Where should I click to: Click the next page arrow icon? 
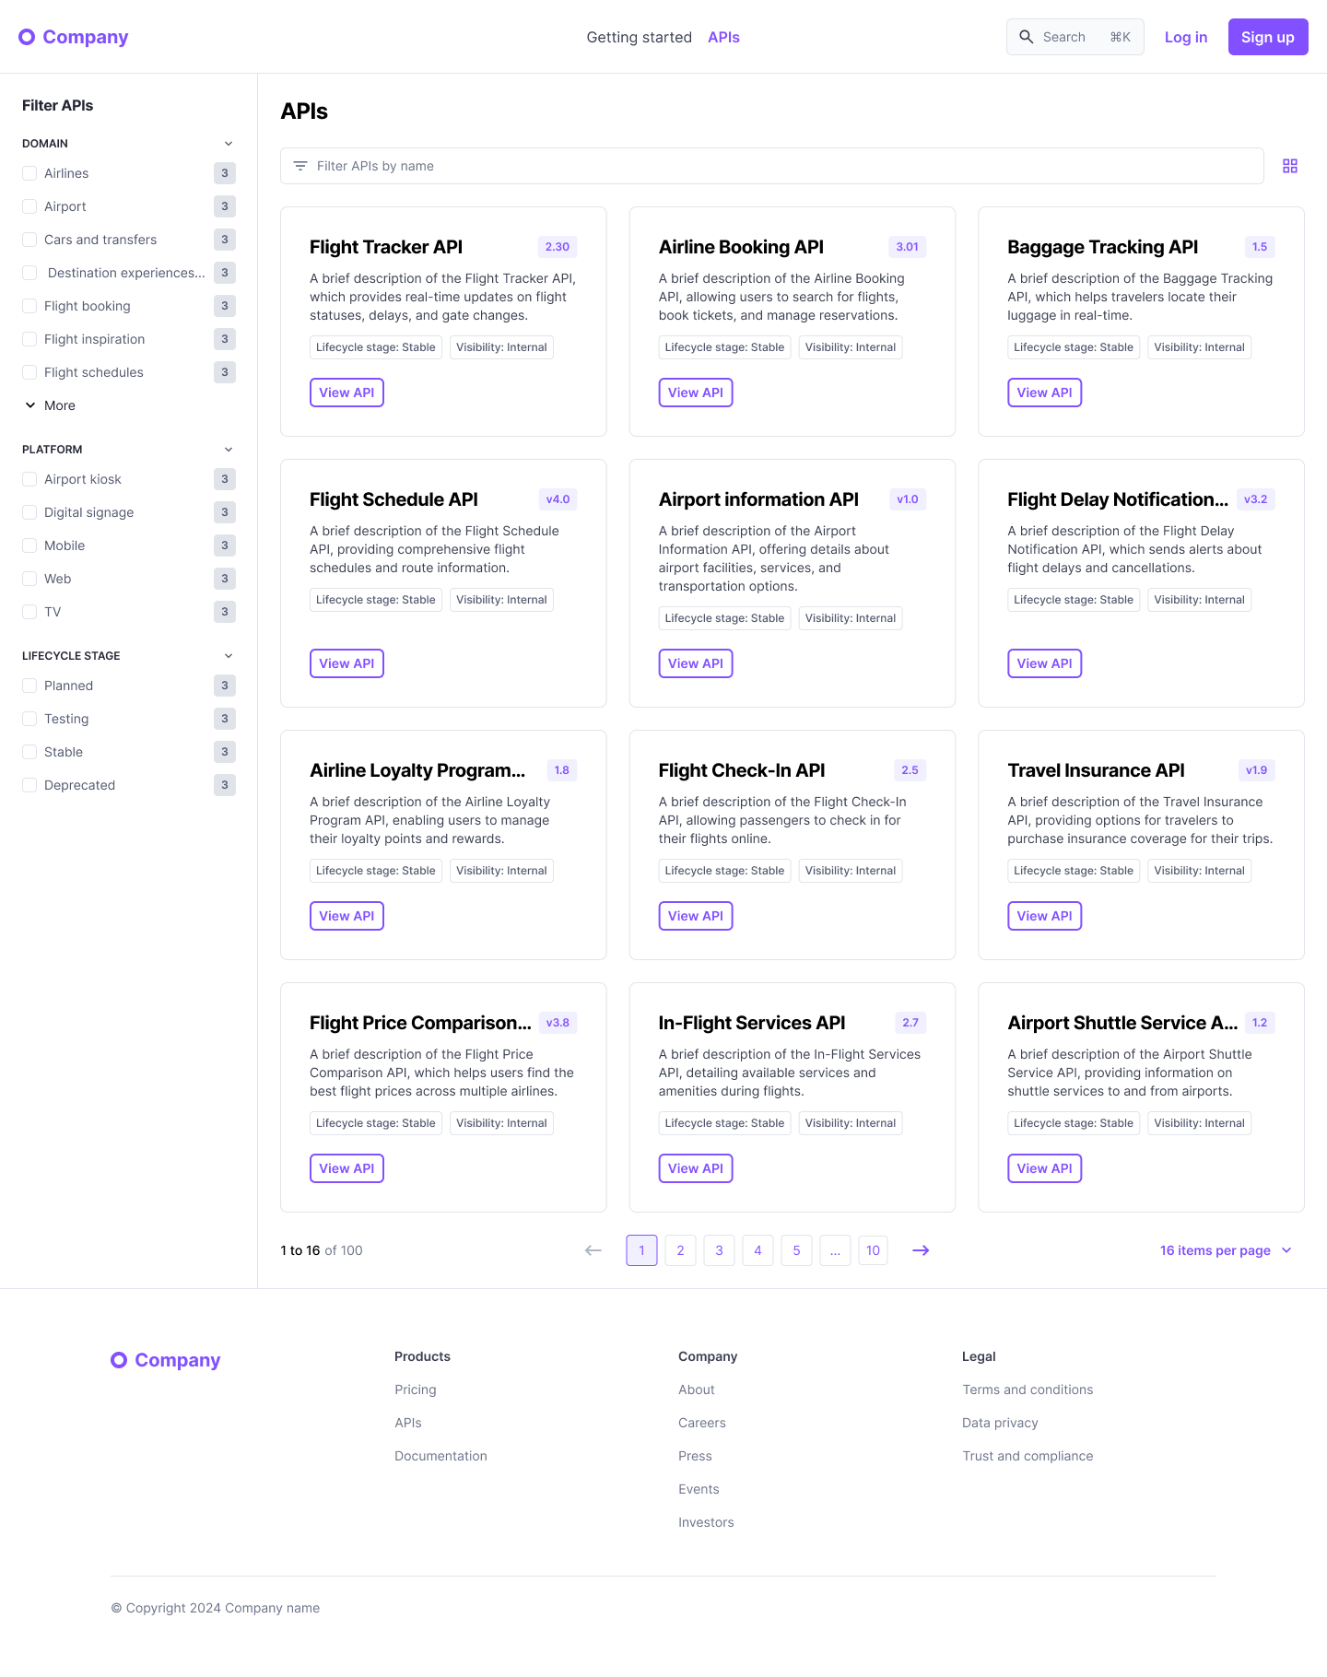(920, 1250)
